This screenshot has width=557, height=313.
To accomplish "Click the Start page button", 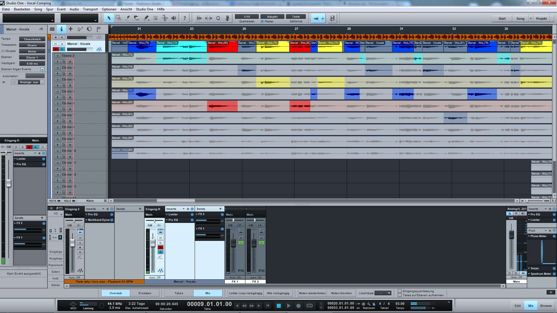I will coord(502,19).
